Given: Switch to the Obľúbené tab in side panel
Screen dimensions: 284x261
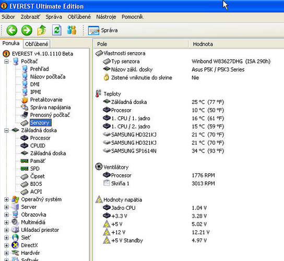Looking at the screenshot, I should coord(37,44).
